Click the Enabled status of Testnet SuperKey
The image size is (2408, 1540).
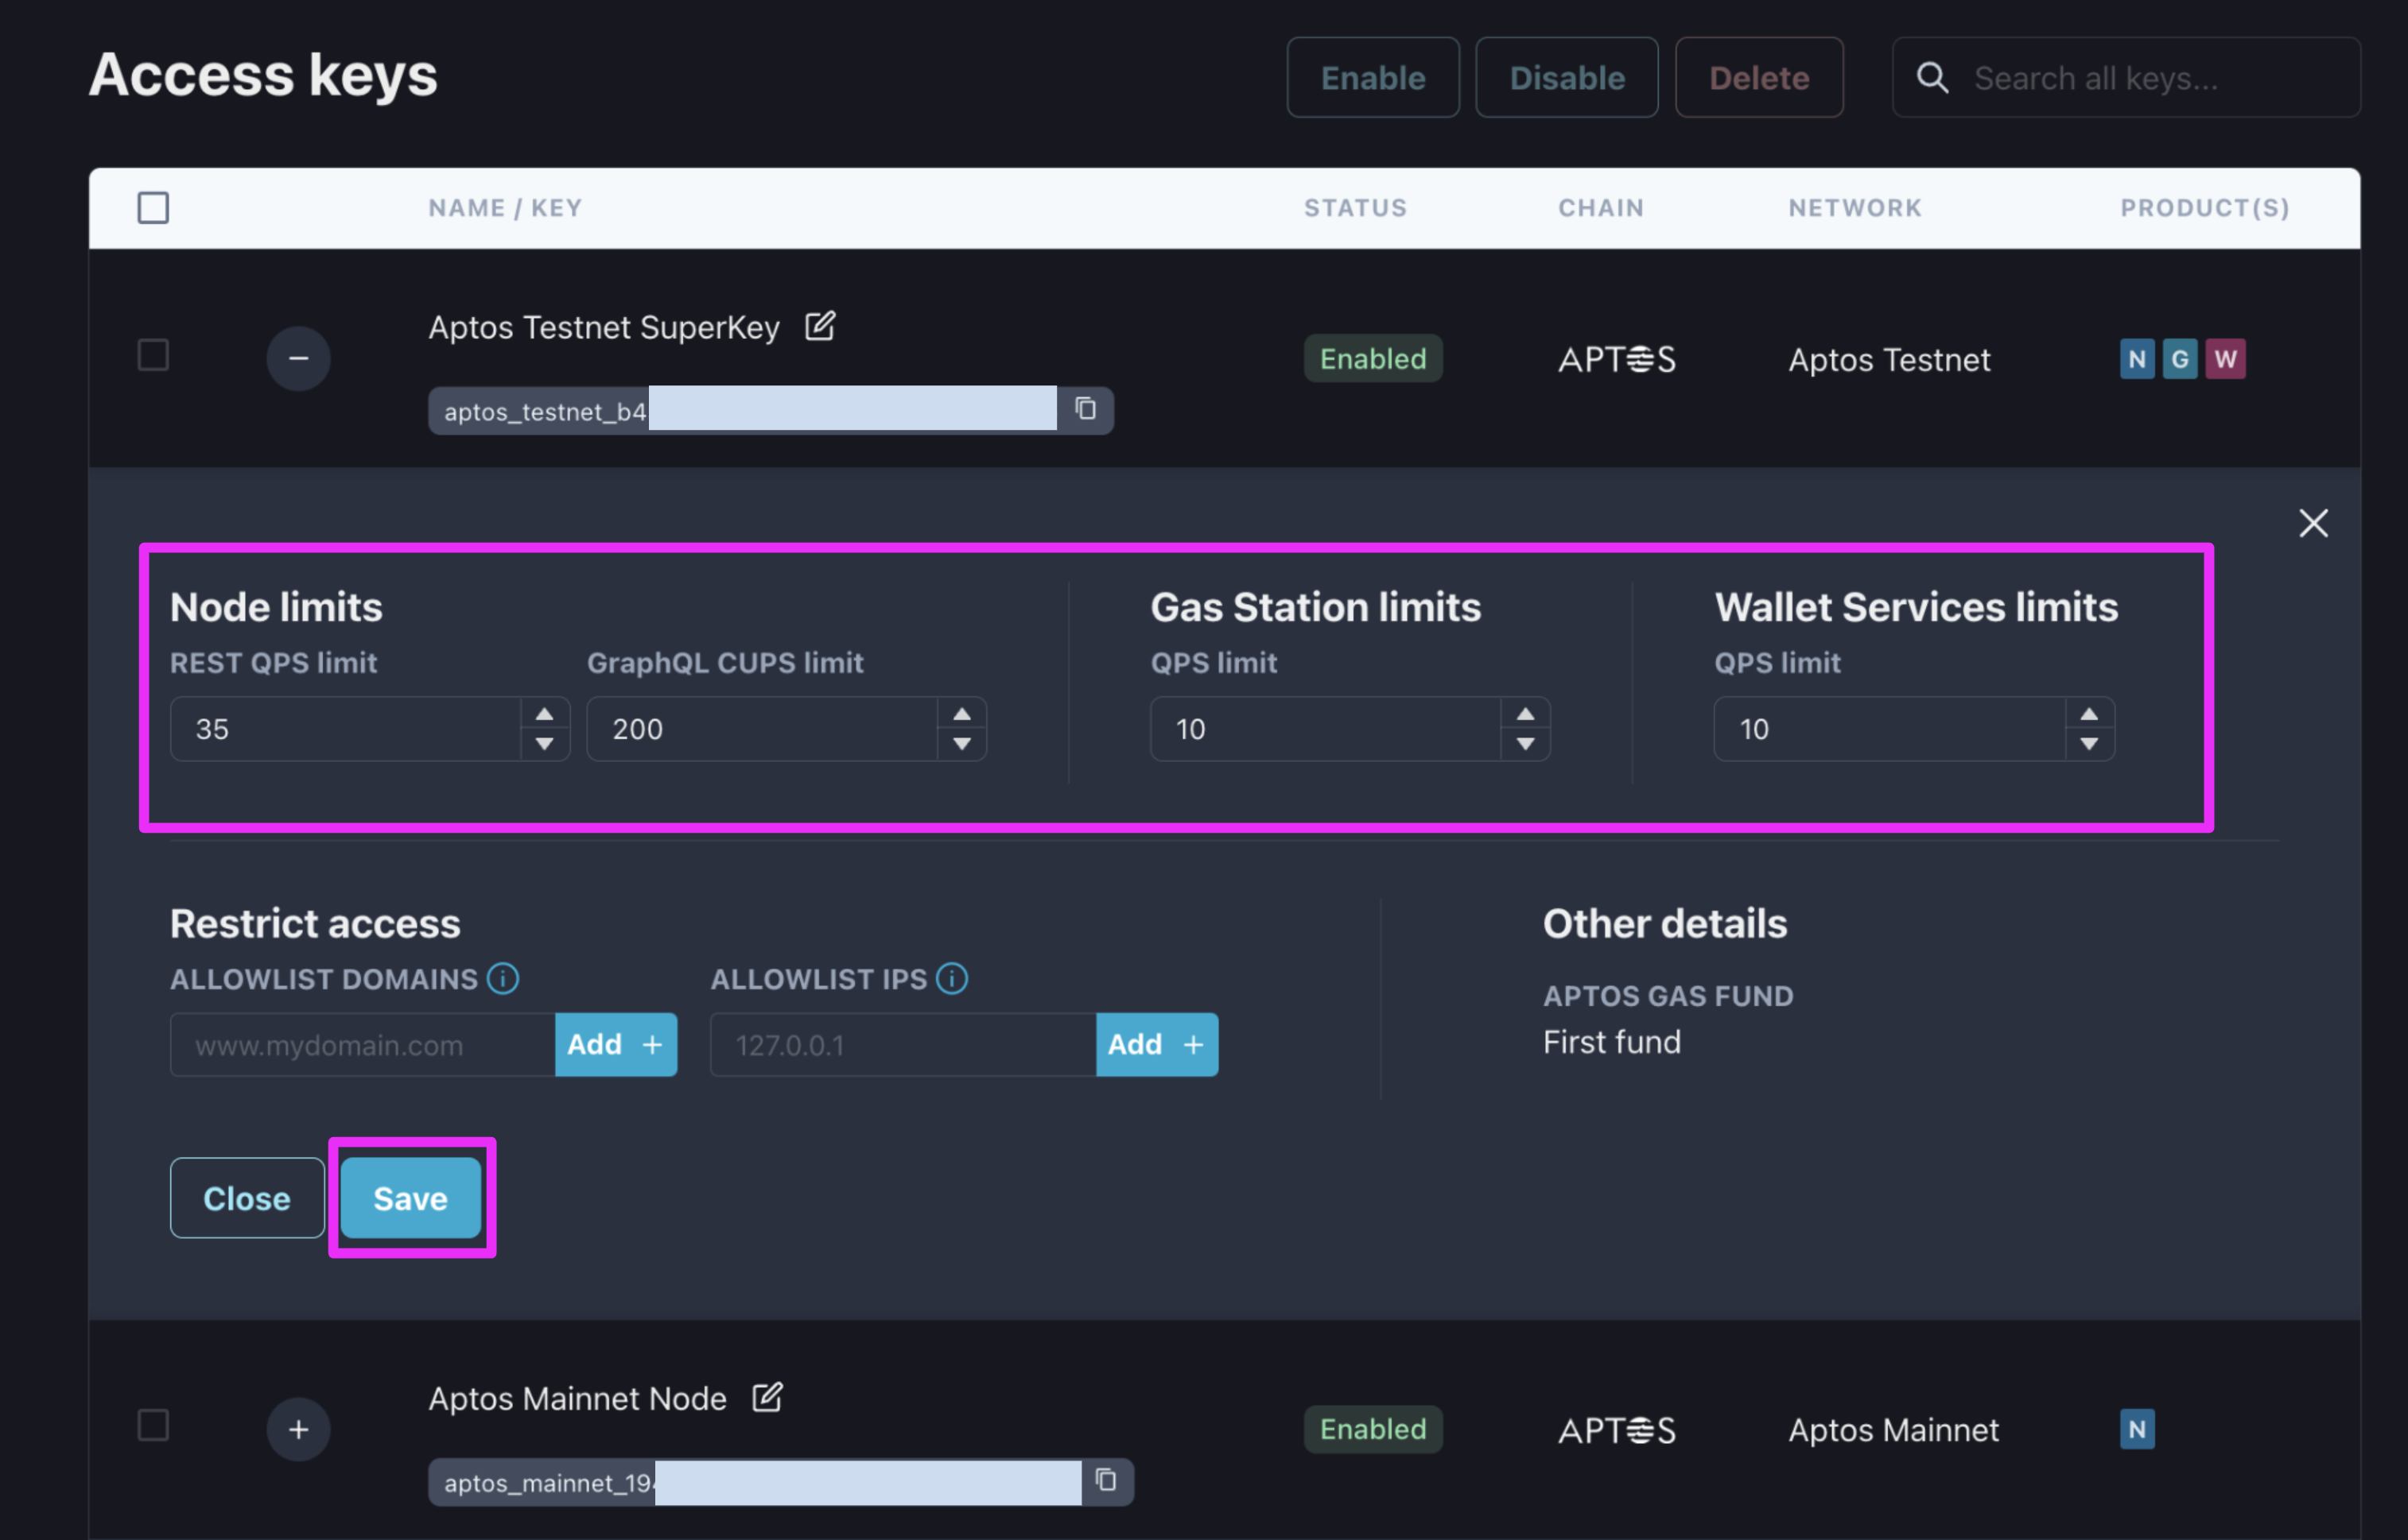pos(1372,358)
